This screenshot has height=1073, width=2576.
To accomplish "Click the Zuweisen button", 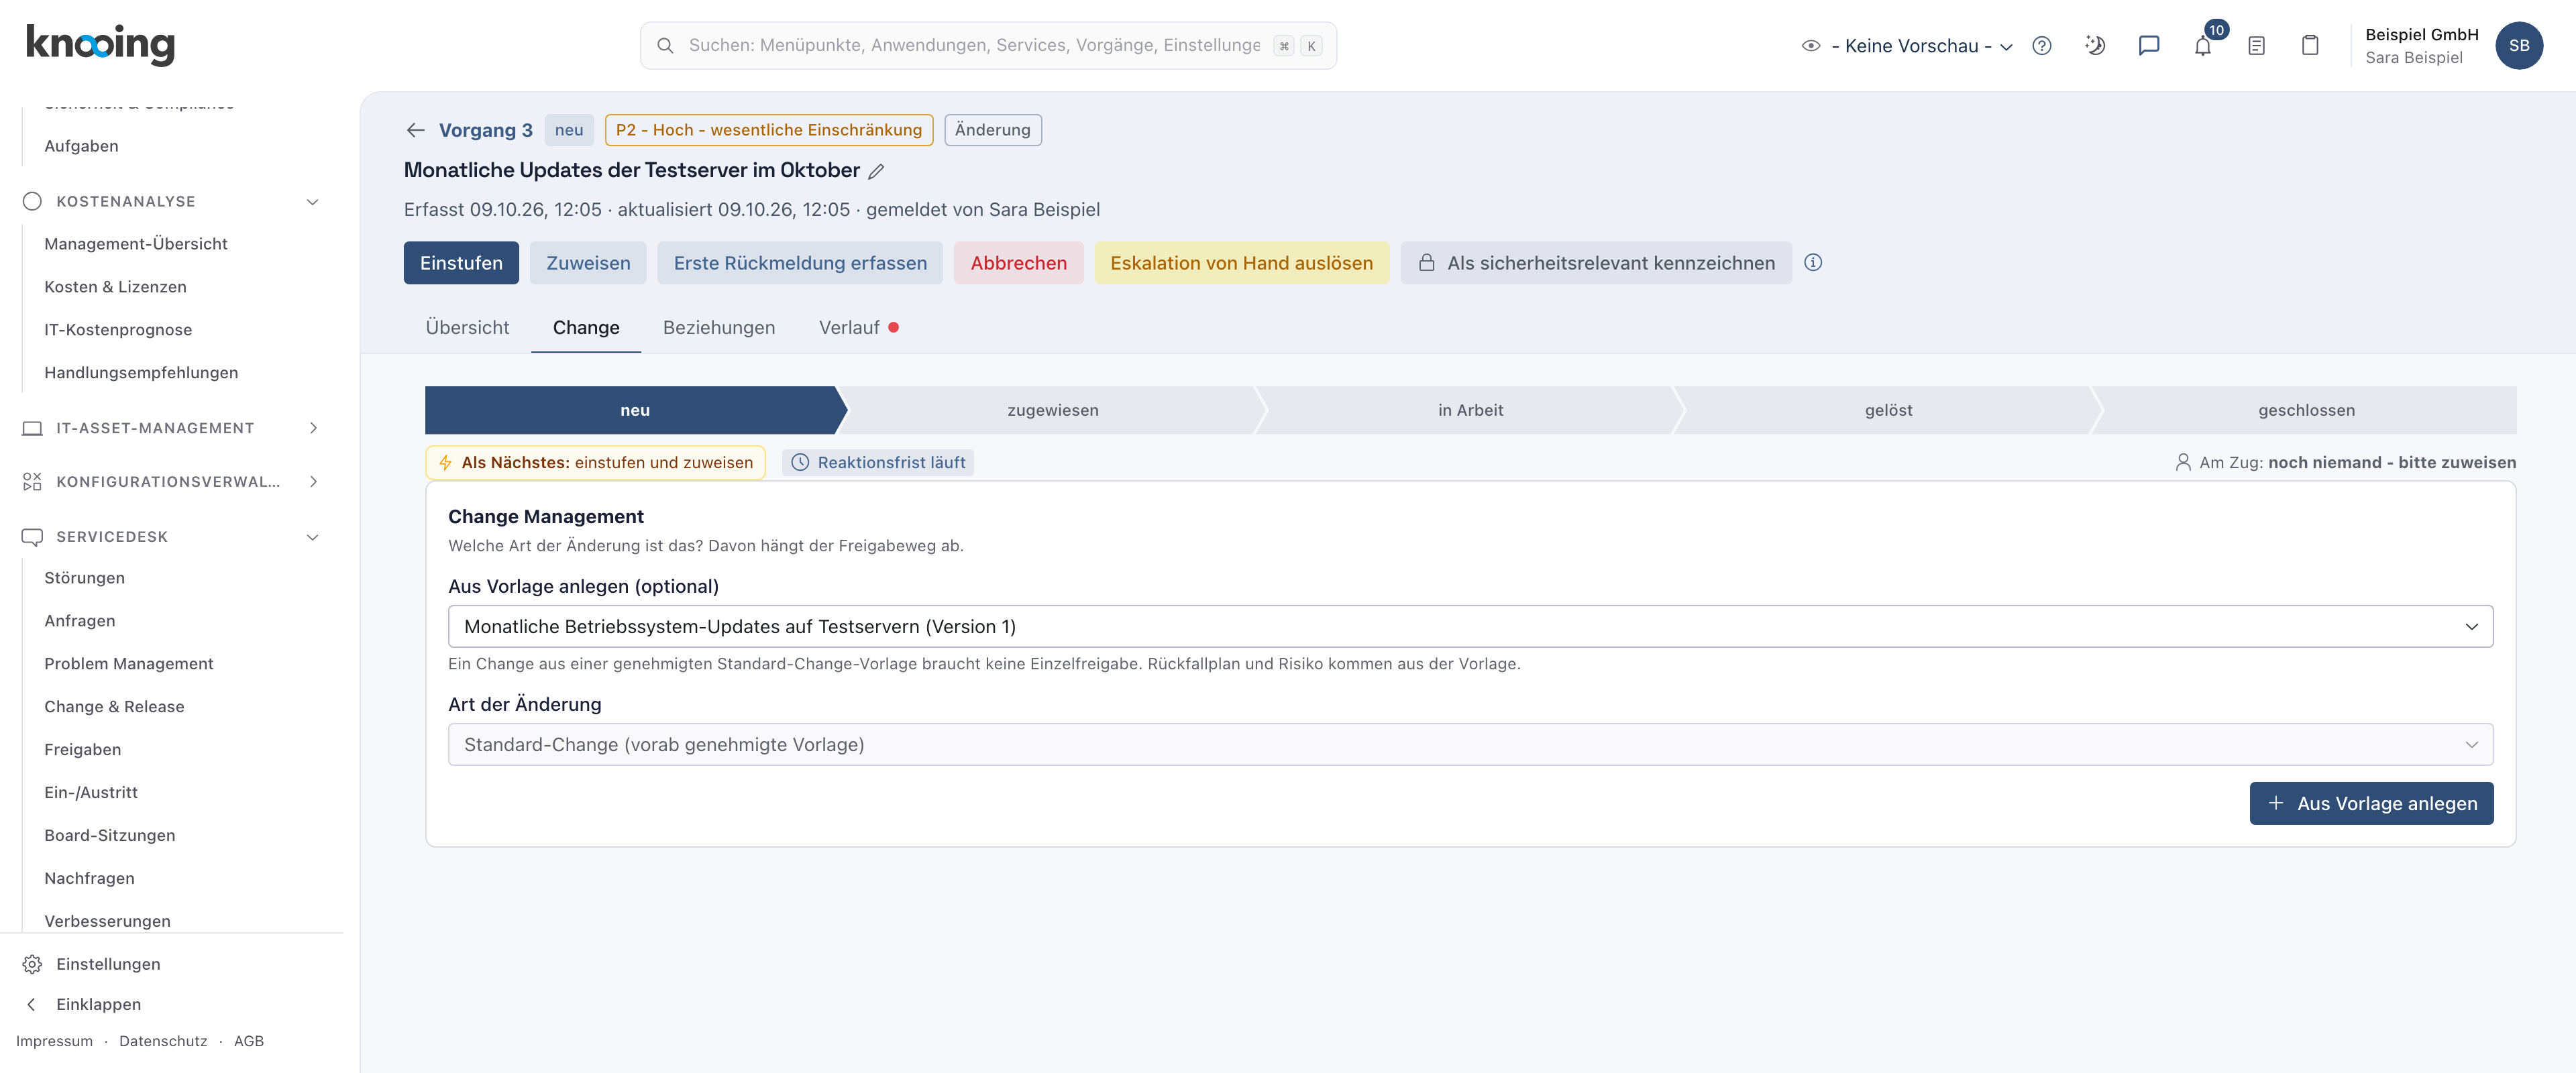I will (588, 263).
